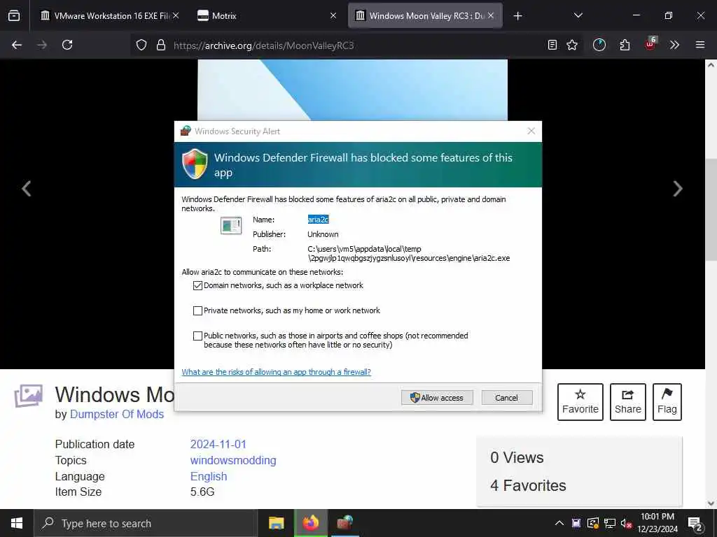Click scrollbar down arrow
The width and height of the screenshot is (717, 537).
coord(711,503)
